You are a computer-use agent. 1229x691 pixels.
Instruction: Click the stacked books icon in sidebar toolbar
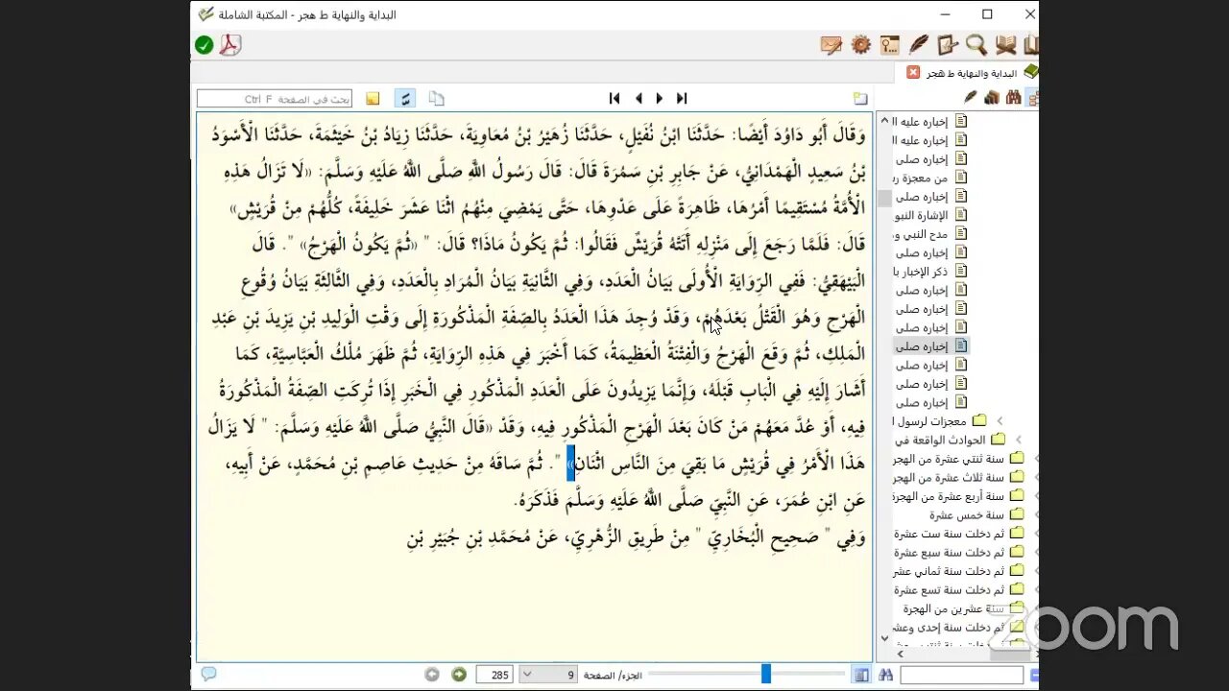[992, 98]
